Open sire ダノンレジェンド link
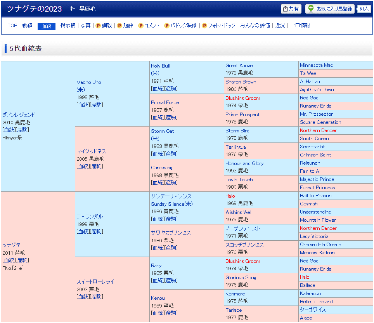Viewport: 374px width, 323px height. (x=19, y=115)
